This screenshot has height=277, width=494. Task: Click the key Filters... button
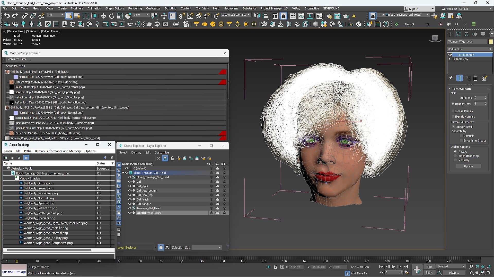(x=454, y=273)
